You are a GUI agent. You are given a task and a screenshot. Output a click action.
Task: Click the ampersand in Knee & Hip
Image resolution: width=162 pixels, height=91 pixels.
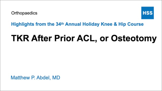115,24
